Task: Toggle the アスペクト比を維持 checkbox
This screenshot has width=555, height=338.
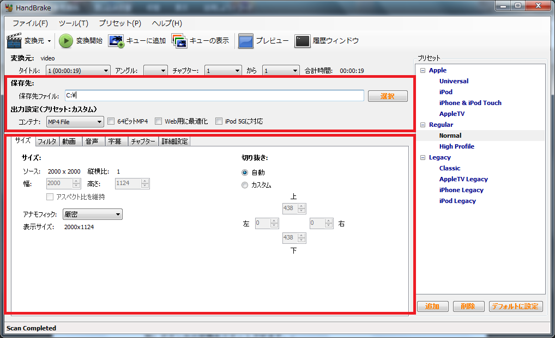Action: tap(50, 196)
